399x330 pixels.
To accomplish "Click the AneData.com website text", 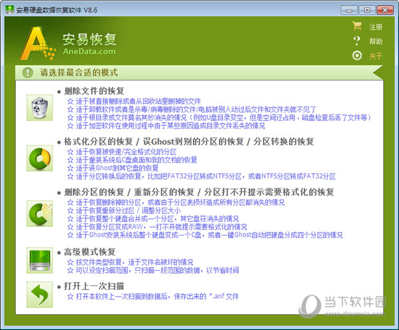I will 89,51.
